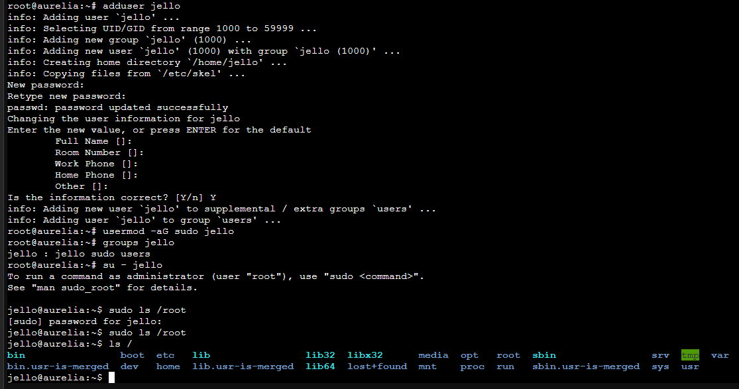Click the 'groups jello' command line

[x=91, y=243]
